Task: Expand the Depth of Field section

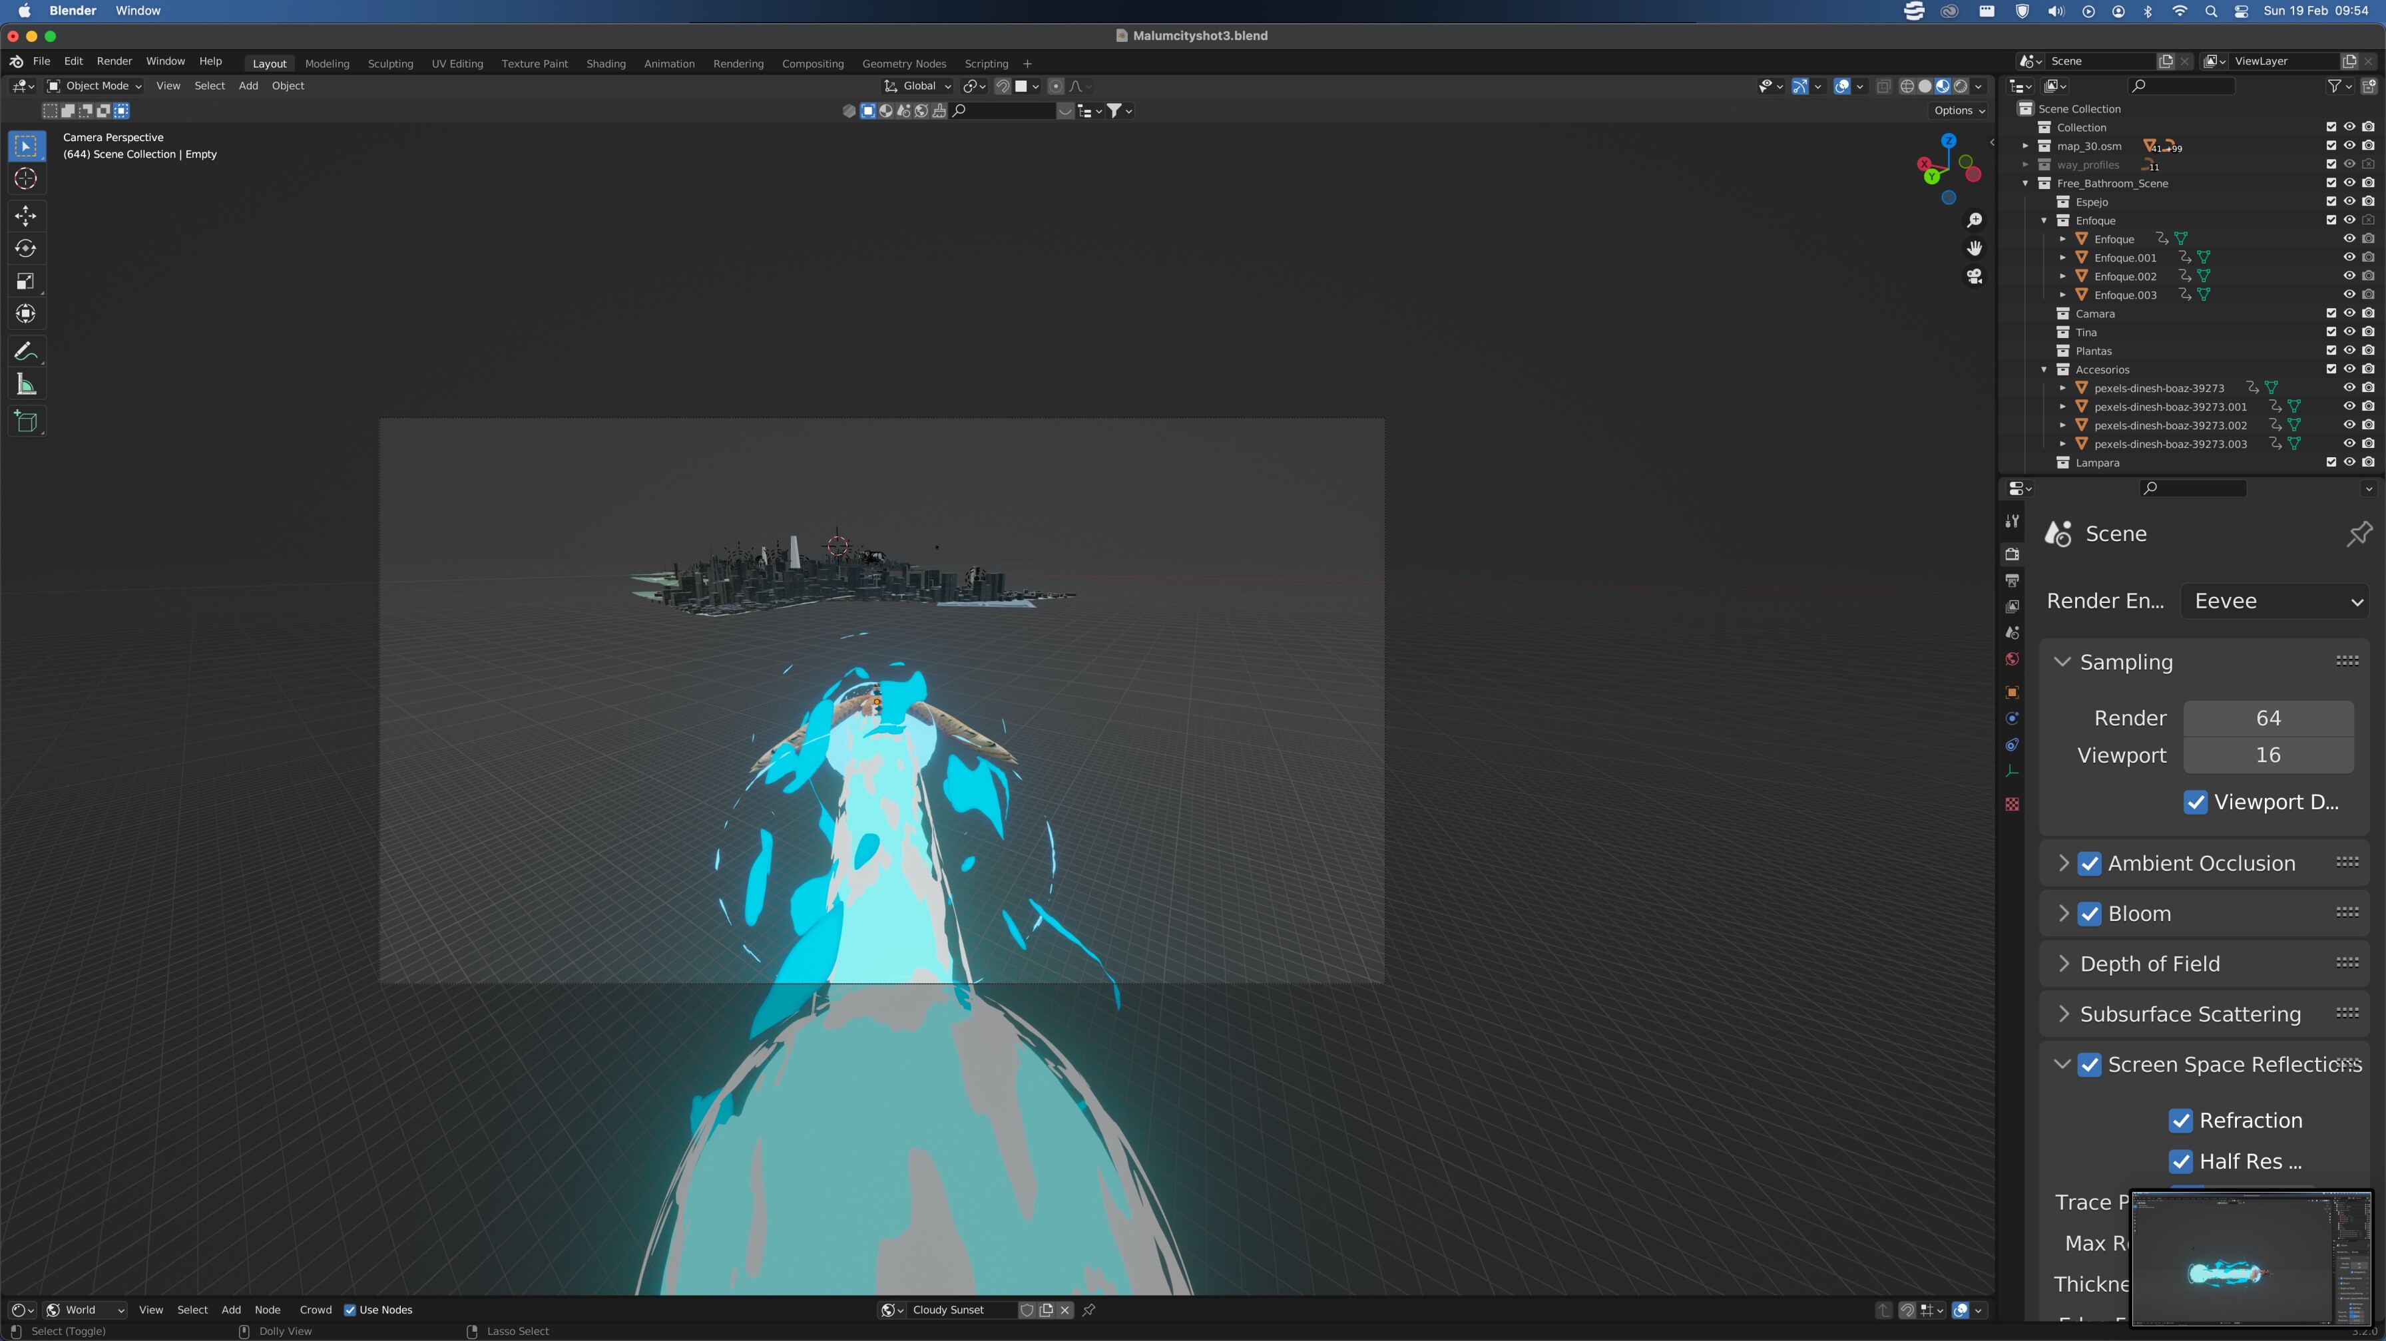Action: [x=2064, y=963]
